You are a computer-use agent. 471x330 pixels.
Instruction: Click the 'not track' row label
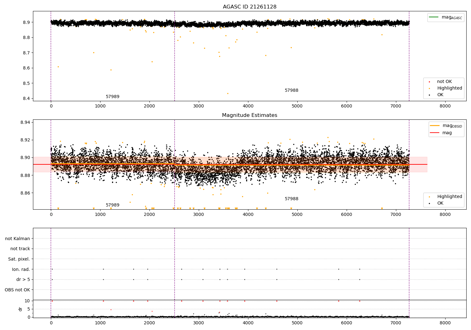20,249
